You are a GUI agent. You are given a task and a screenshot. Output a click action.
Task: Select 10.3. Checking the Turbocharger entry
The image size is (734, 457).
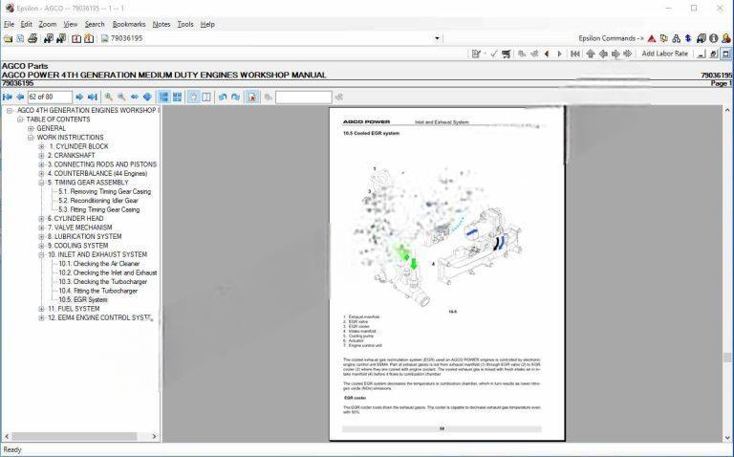tap(102, 282)
